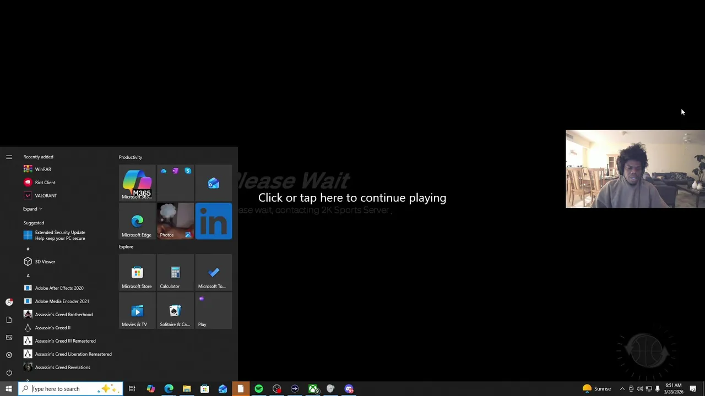Image resolution: width=705 pixels, height=396 pixels.
Task: Open File Explorer from the taskbar
Action: 187,389
